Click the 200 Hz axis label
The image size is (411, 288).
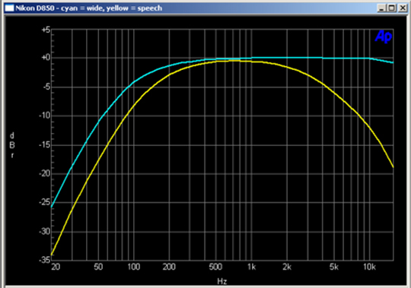pos(169,267)
